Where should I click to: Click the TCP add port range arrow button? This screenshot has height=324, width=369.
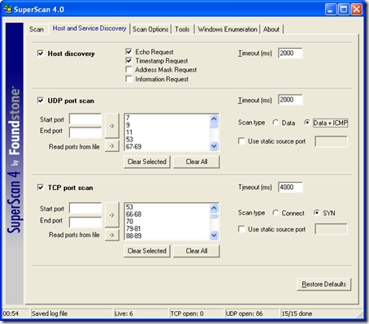coord(112,215)
